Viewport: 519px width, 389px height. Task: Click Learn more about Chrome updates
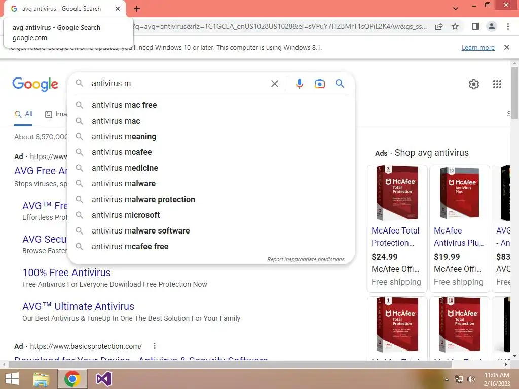pos(478,47)
